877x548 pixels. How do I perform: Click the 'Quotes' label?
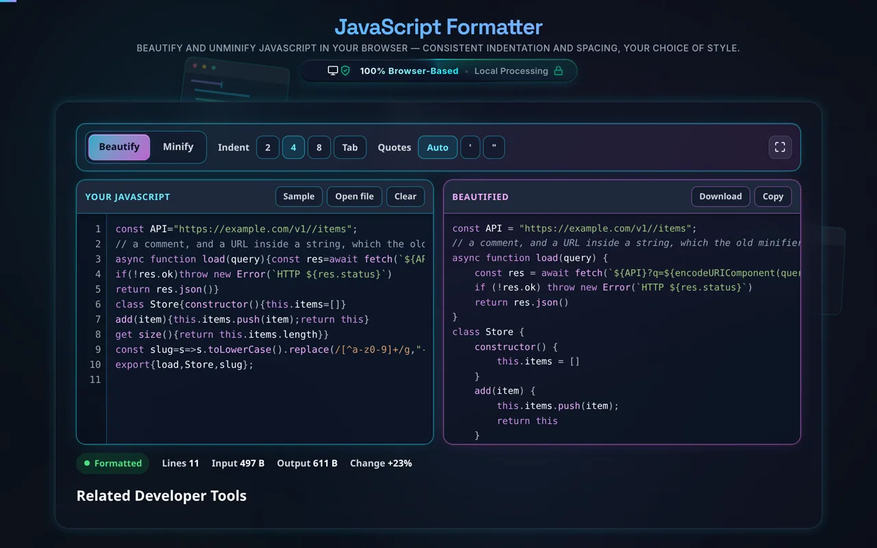(395, 147)
